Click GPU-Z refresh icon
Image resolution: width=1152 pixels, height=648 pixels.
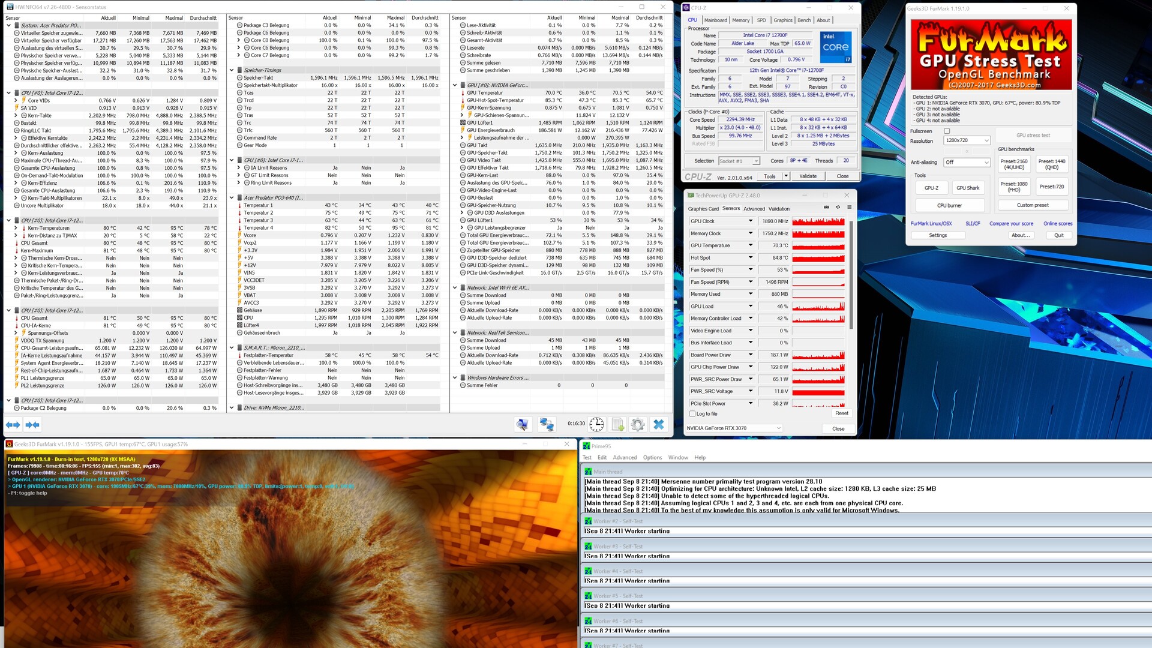838,208
